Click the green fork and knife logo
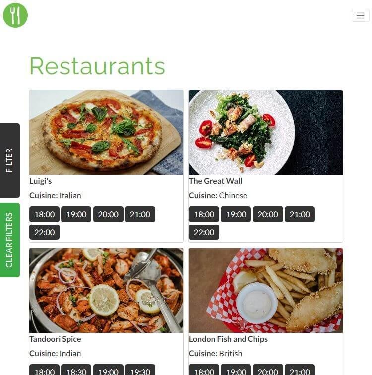 [x=15, y=15]
